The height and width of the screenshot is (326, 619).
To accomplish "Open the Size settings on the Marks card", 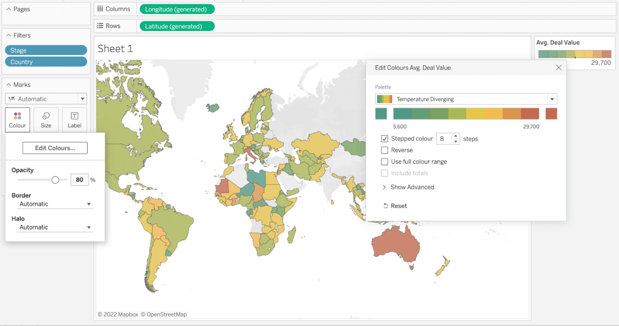I will [x=46, y=120].
